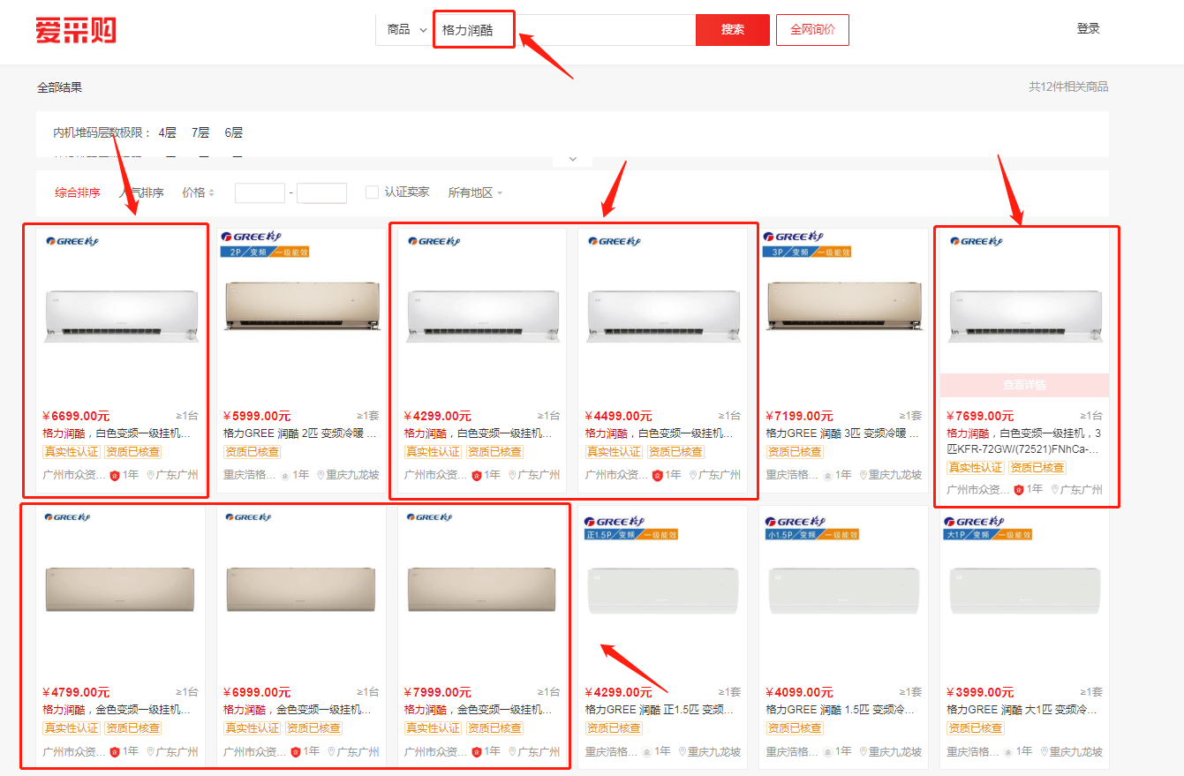Enable the 认证卖家 checkbox

point(372,192)
